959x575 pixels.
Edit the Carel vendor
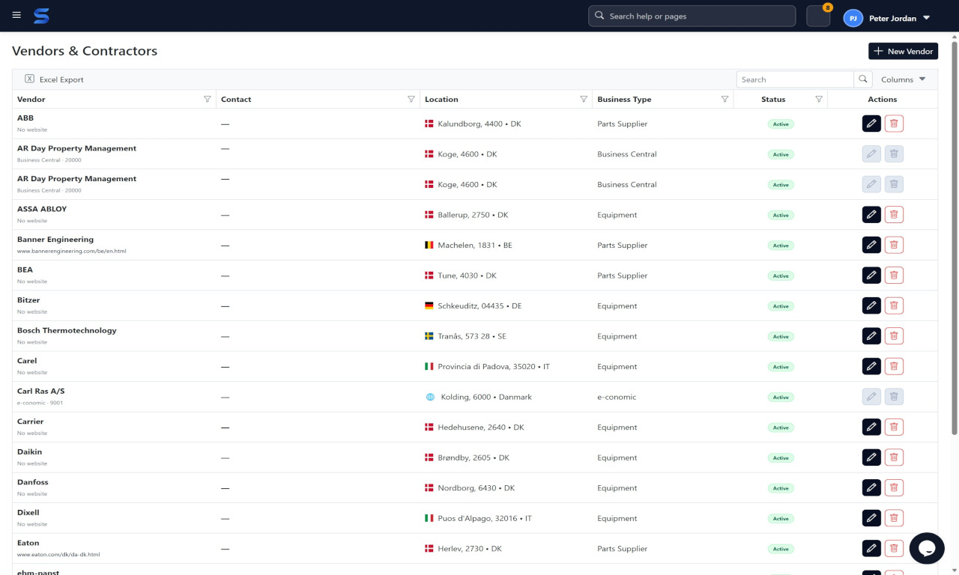871,366
